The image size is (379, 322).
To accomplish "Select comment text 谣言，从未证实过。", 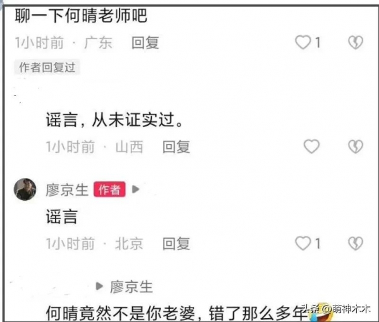I will (x=114, y=120).
